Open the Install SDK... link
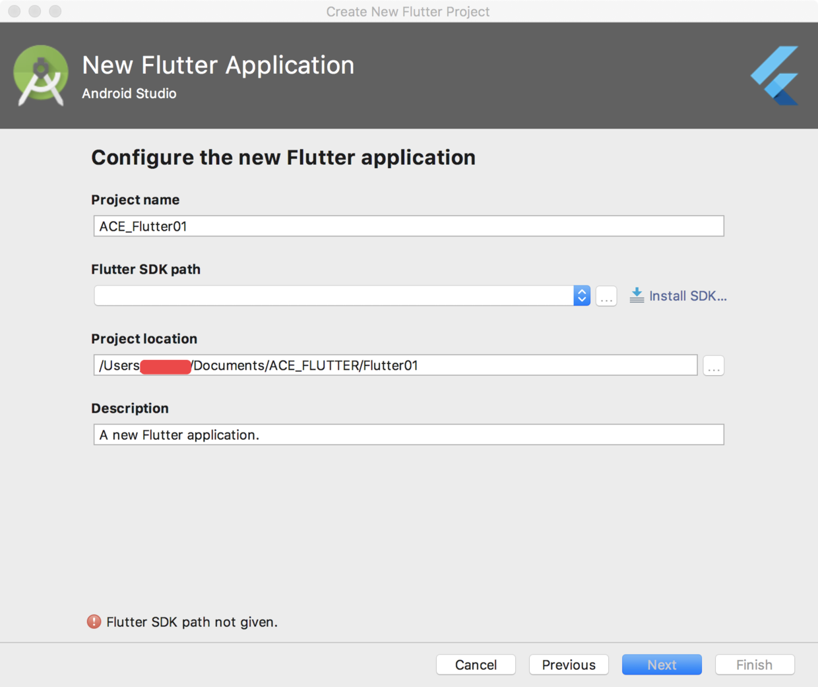This screenshot has height=687, width=818. pos(687,296)
